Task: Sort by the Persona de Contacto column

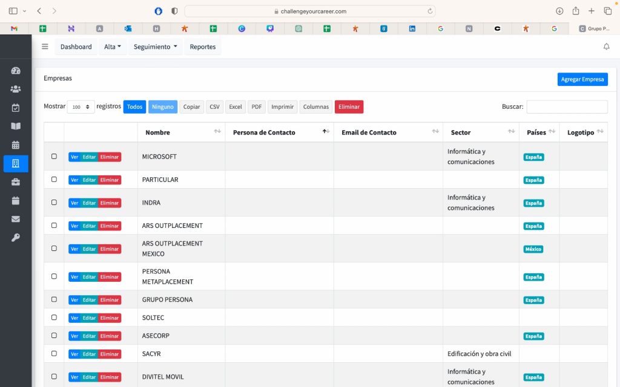Action: (280, 132)
